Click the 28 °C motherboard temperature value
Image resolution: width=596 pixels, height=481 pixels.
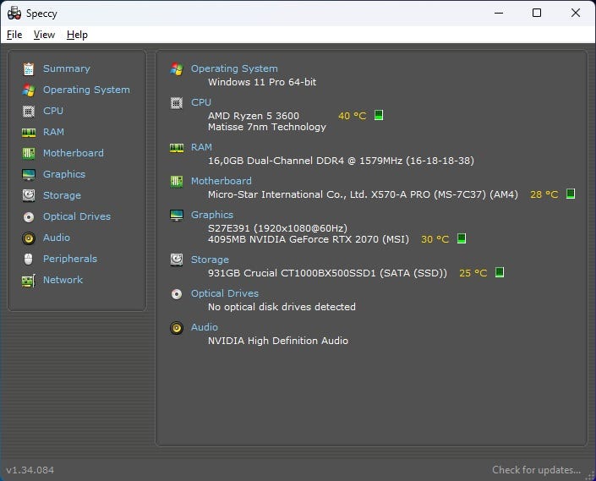coord(544,195)
